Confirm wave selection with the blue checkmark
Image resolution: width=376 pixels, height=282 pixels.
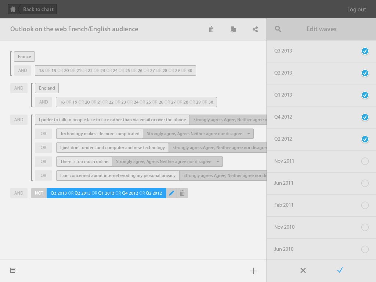[340, 270]
